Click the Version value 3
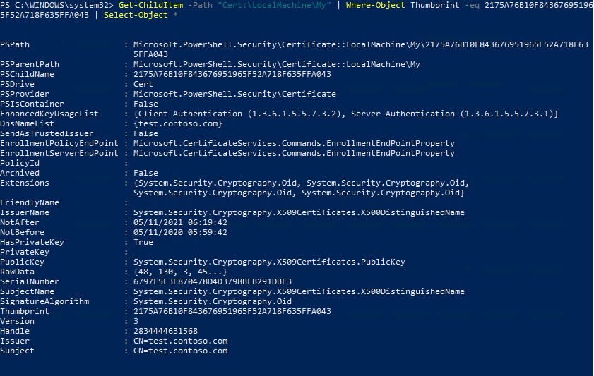 click(x=136, y=321)
